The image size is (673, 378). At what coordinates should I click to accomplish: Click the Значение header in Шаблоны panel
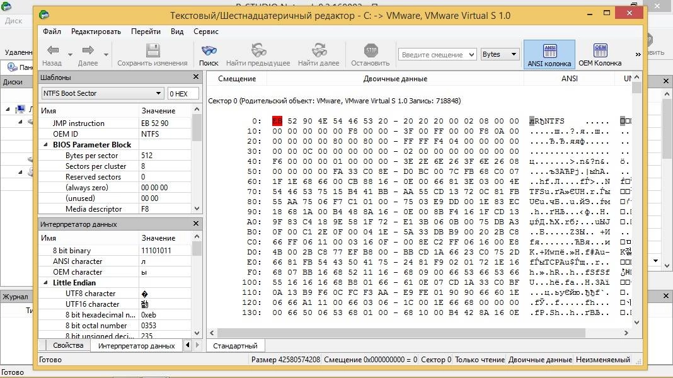coord(166,111)
